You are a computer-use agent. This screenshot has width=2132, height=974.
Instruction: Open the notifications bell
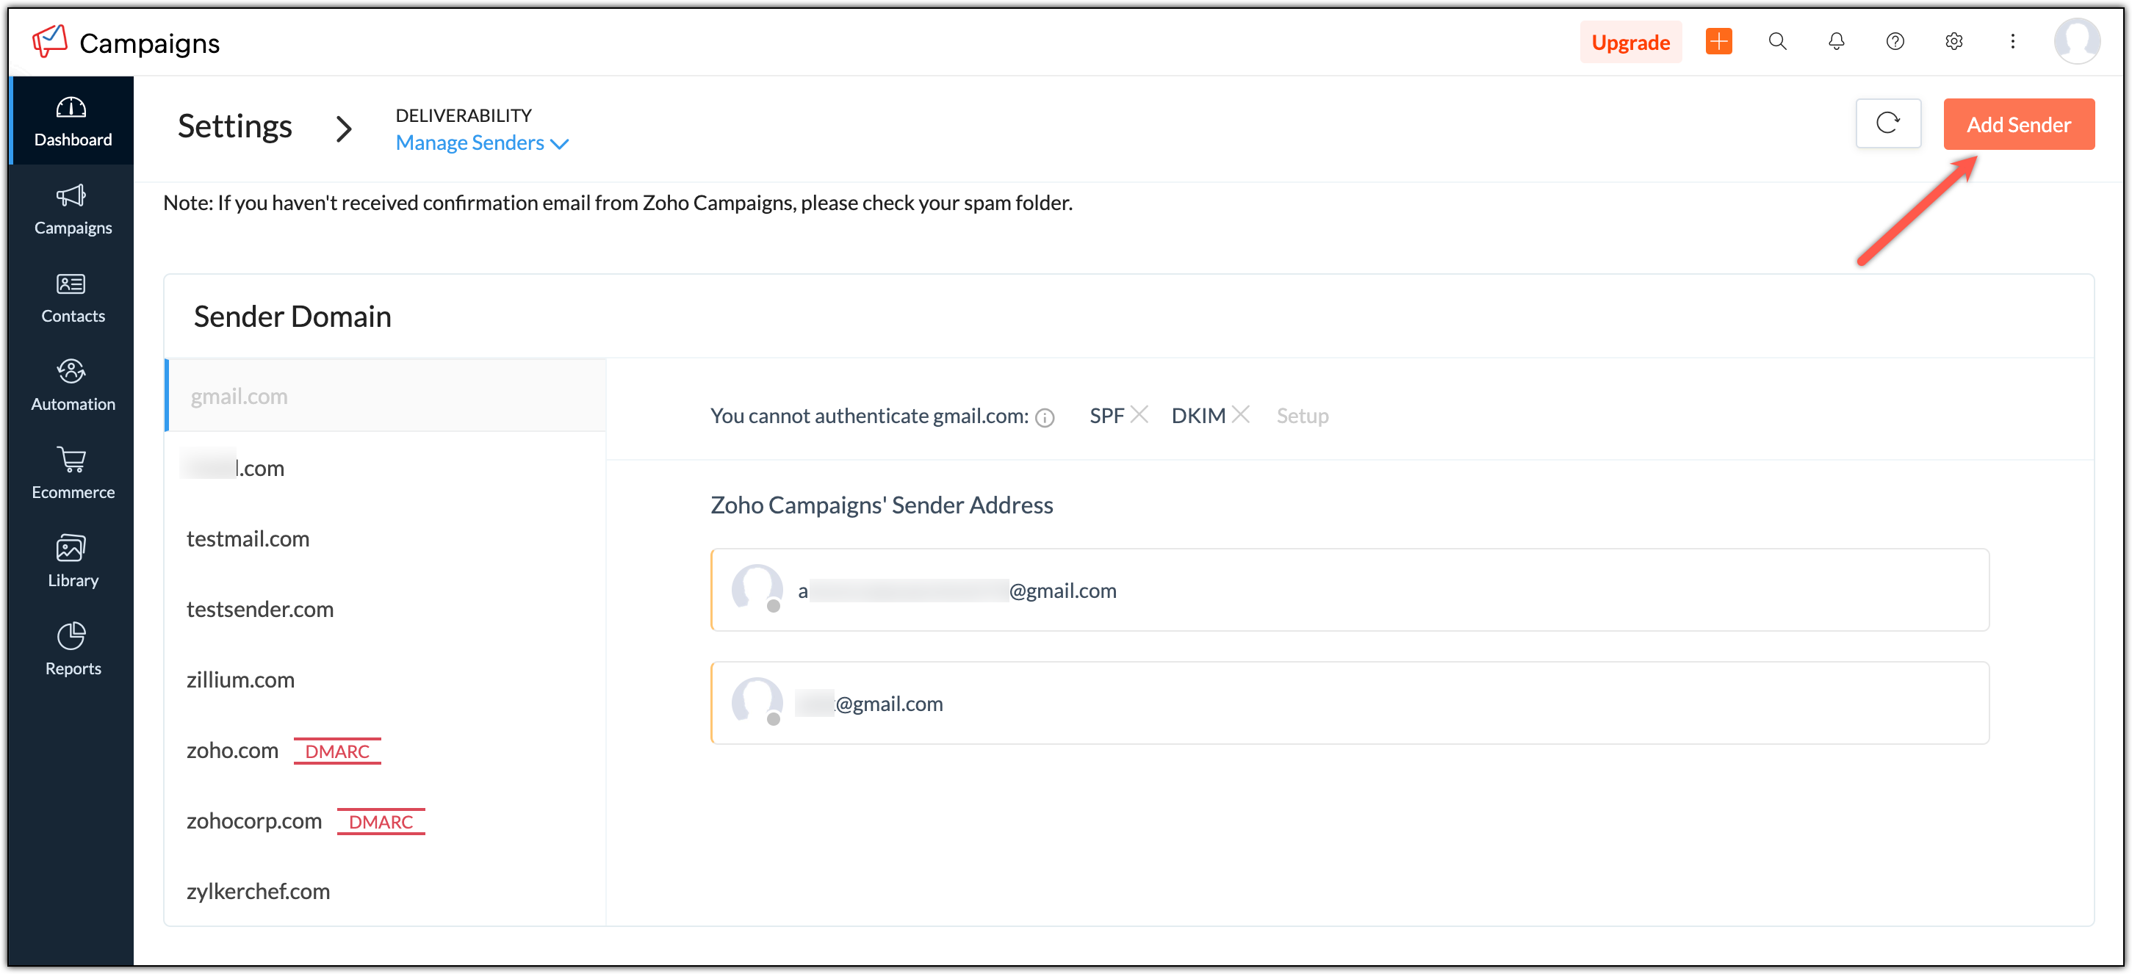[x=1836, y=41]
